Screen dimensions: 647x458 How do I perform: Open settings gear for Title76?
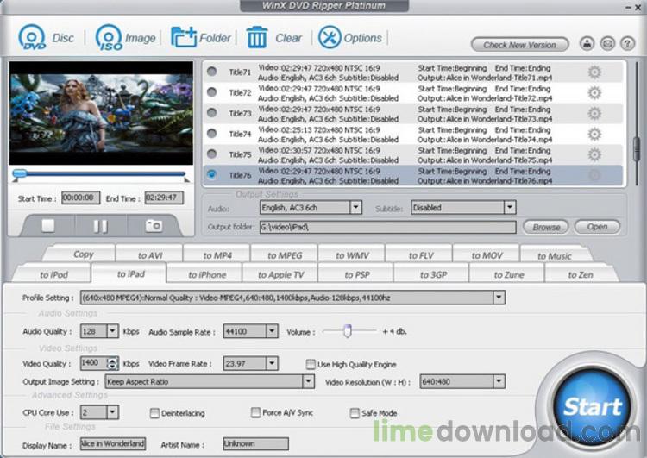click(x=594, y=175)
